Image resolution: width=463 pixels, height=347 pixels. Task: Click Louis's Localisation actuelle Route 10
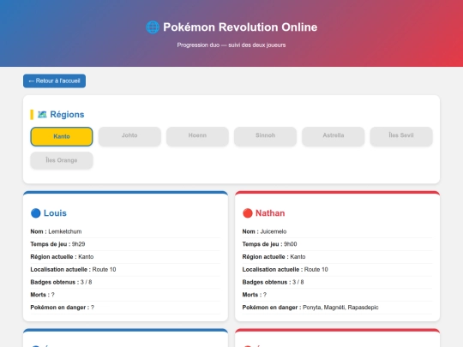pyautogui.click(x=104, y=269)
